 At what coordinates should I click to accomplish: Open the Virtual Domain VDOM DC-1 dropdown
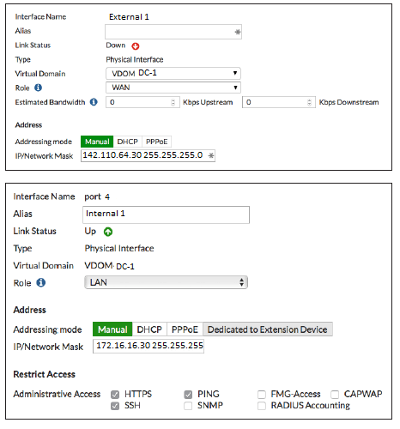pyautogui.click(x=173, y=73)
